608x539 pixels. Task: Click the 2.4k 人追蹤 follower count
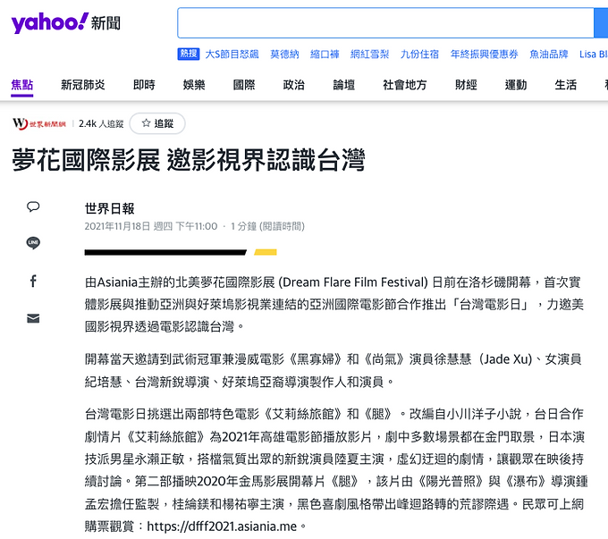(101, 123)
